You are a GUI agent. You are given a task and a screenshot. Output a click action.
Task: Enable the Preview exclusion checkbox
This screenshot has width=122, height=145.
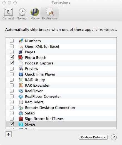point(12,69)
